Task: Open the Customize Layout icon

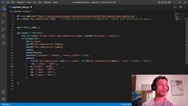Action: [169, 2]
